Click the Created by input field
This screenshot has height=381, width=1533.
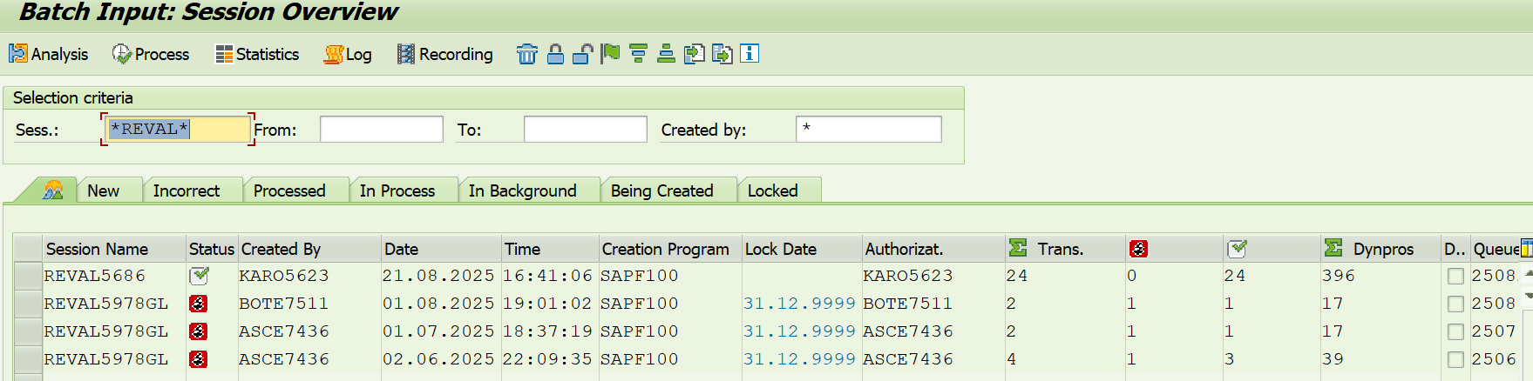point(868,129)
